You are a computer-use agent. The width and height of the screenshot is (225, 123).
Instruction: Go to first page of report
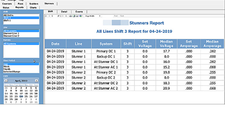pos(46,16)
